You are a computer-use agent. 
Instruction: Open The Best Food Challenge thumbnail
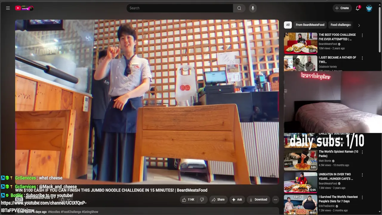click(301, 43)
